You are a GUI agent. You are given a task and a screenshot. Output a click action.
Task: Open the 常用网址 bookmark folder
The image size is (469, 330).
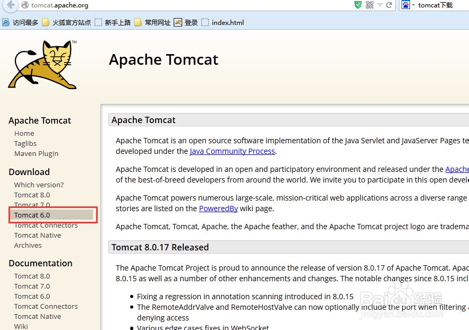(x=152, y=22)
